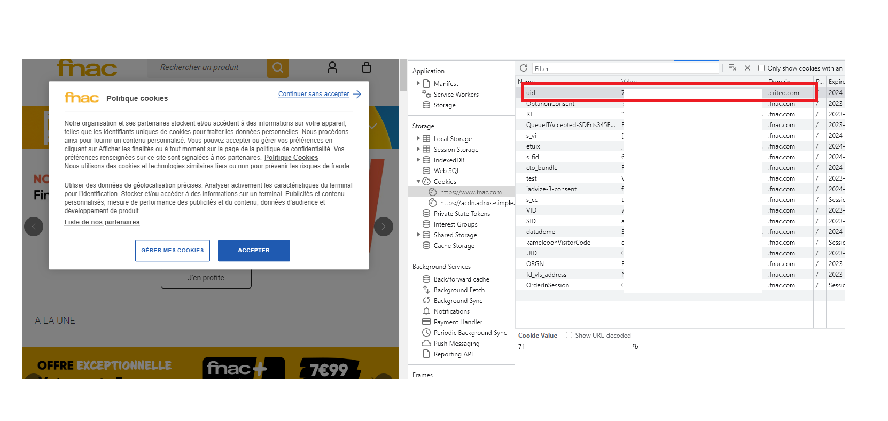Screen dimensions: 888x421
Task: Open the user account icon on fnac
Action: [x=332, y=67]
